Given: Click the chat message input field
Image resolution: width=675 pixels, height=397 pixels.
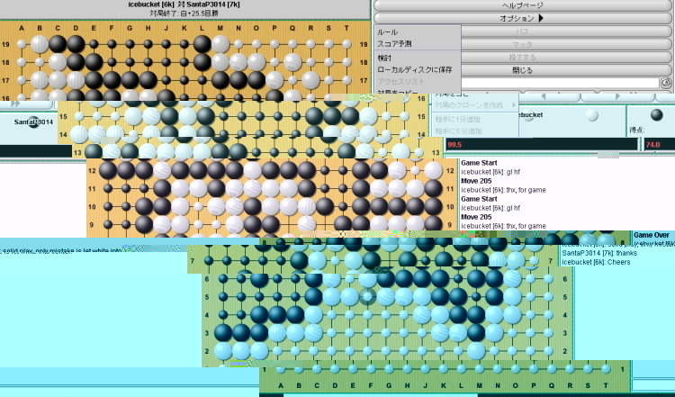Looking at the screenshot, I should (558, 82).
